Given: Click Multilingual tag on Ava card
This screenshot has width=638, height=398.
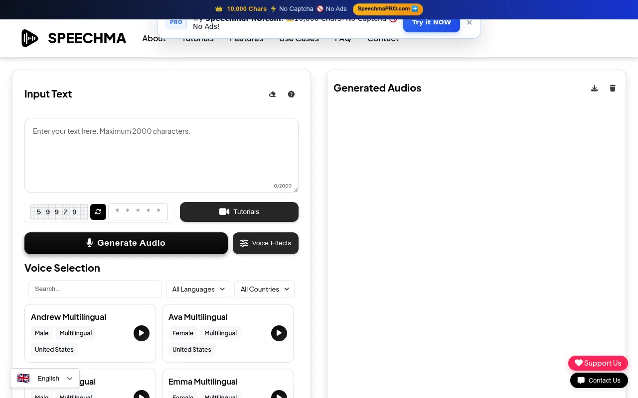Looking at the screenshot, I should 221,333.
